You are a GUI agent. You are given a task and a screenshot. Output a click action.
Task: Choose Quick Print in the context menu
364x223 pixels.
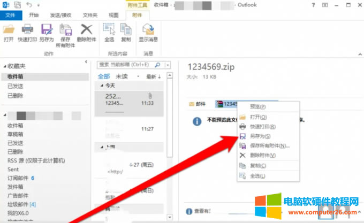point(268,127)
